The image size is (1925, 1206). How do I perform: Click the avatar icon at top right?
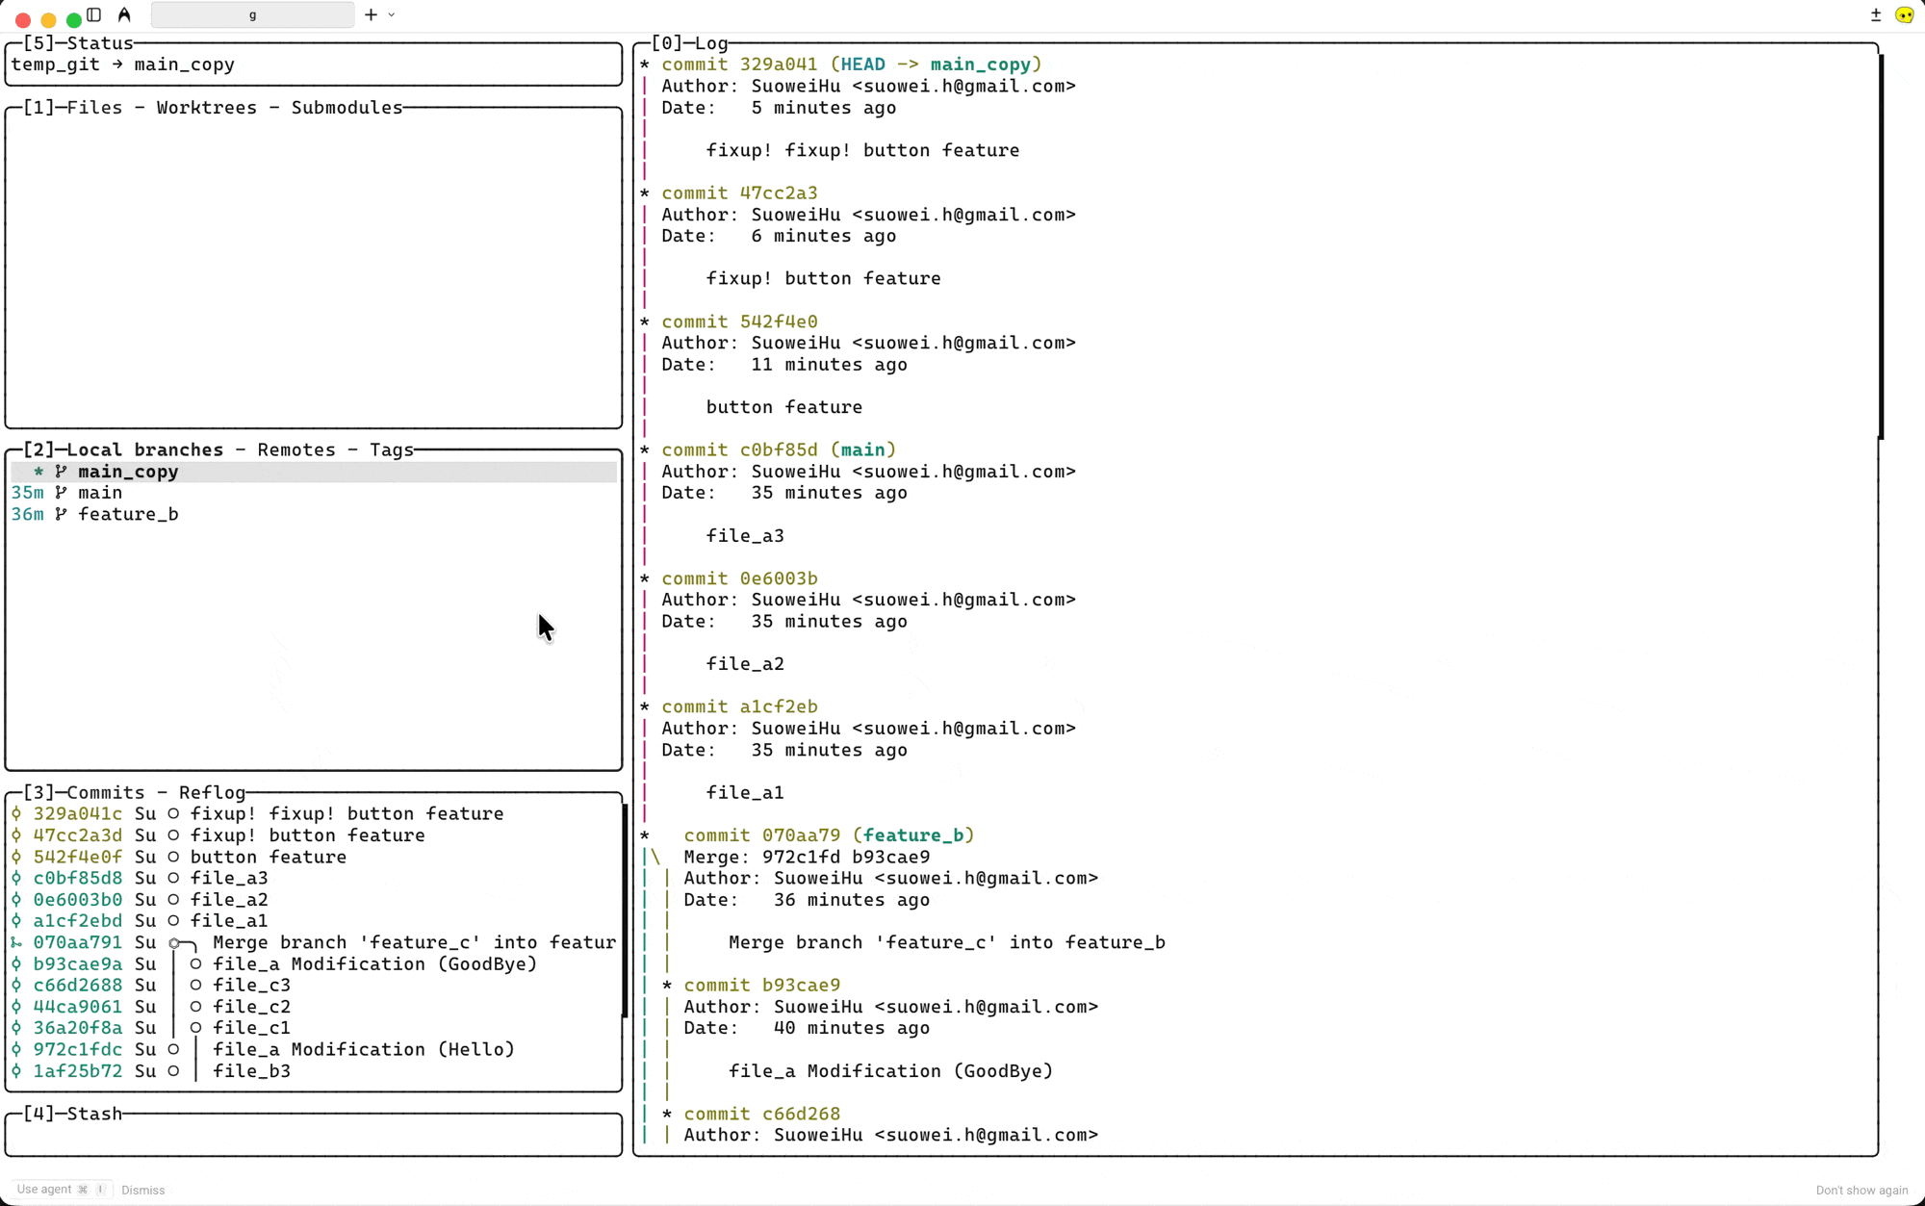[1904, 14]
